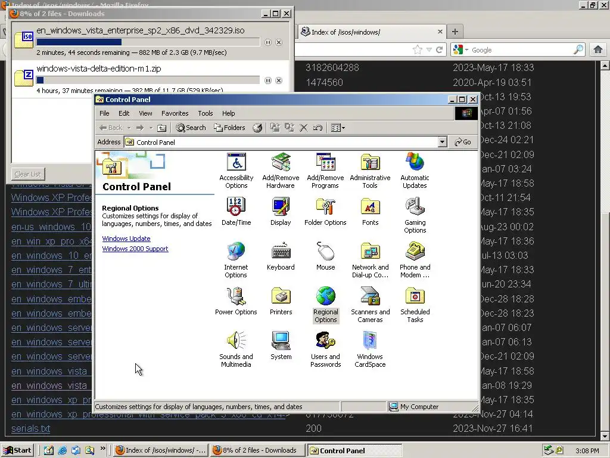Open Firefox search engine dropdown
The image size is (610, 458).
pyautogui.click(x=466, y=50)
